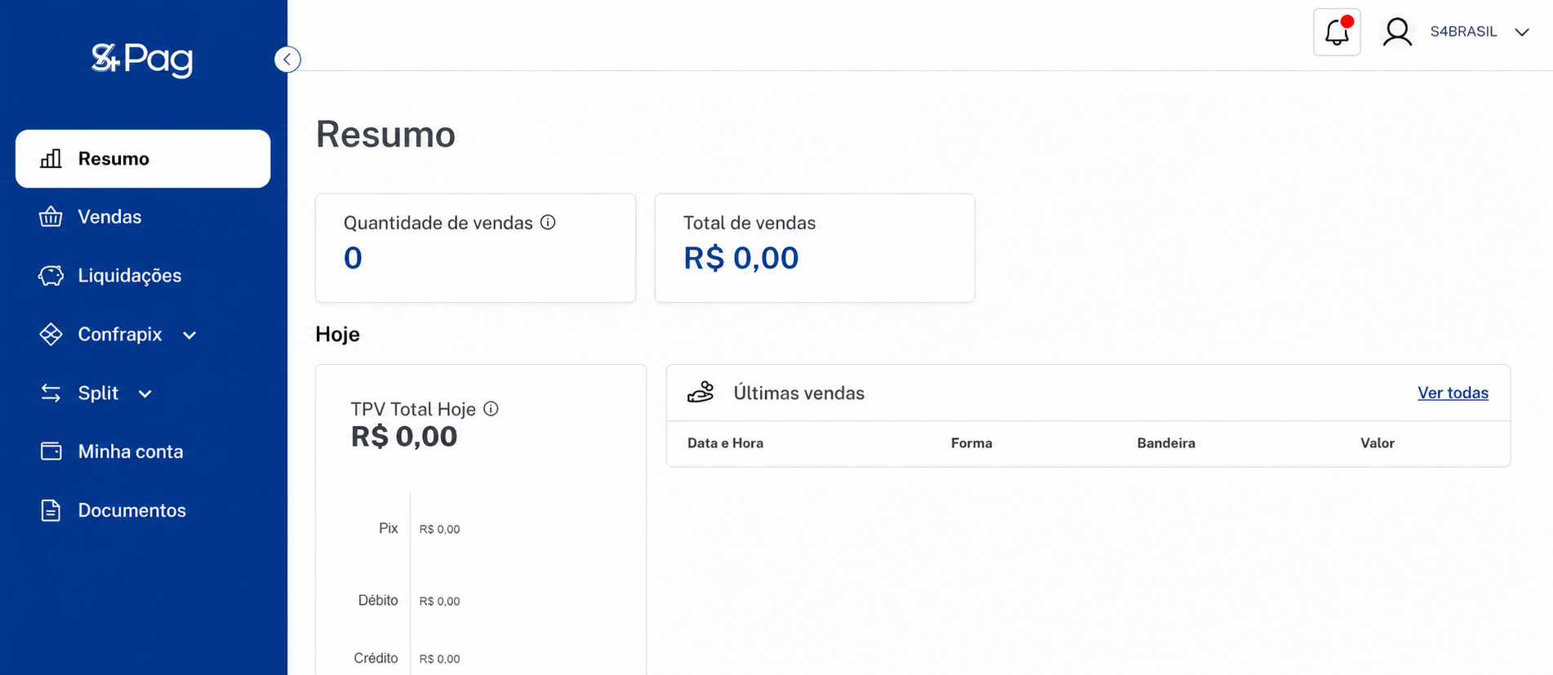The image size is (1553, 675).
Task: Click the Resumo bar chart icon
Action: (x=51, y=158)
